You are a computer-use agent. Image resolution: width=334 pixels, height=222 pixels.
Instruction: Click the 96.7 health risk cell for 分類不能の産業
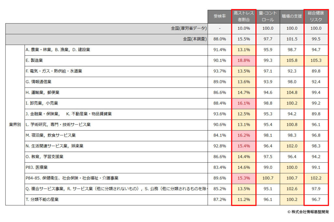point(316,199)
